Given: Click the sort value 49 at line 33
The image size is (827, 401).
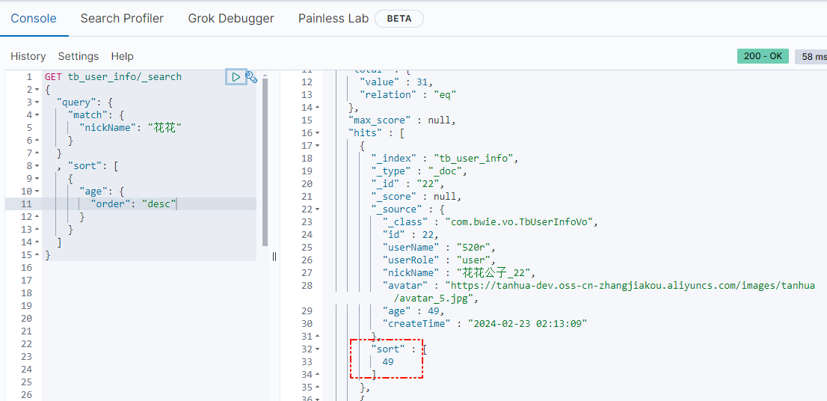Looking at the screenshot, I should click(x=387, y=362).
